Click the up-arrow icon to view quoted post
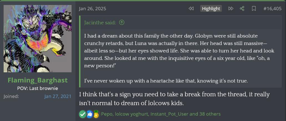Image resolution: width=286 pixels, height=121 pixels. tap(122, 23)
